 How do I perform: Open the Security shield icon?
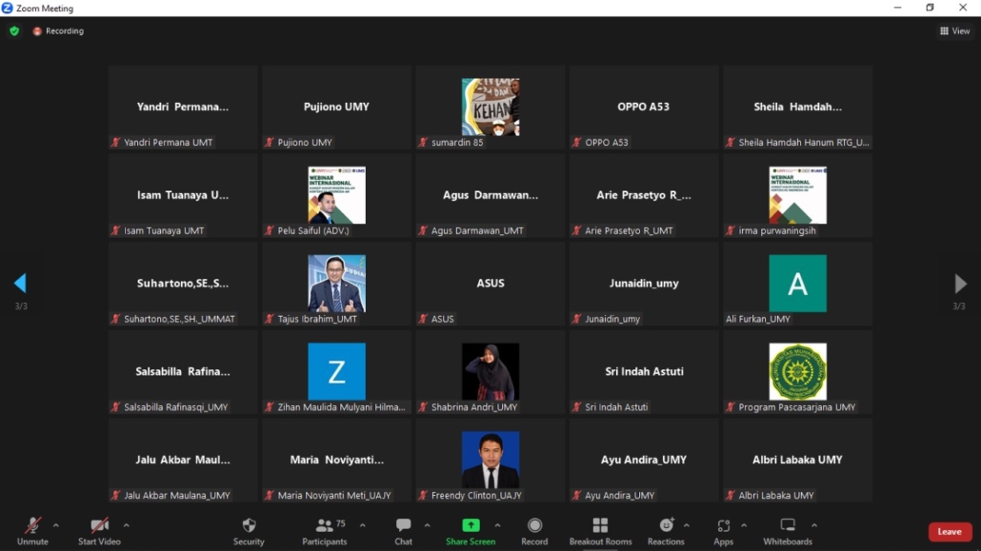point(249,526)
